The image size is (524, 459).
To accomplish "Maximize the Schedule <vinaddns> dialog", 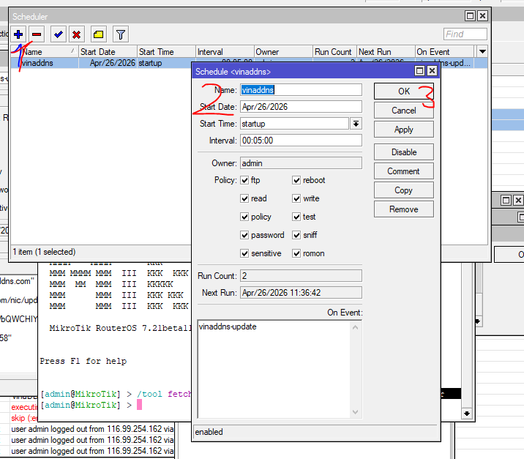I will coord(419,71).
